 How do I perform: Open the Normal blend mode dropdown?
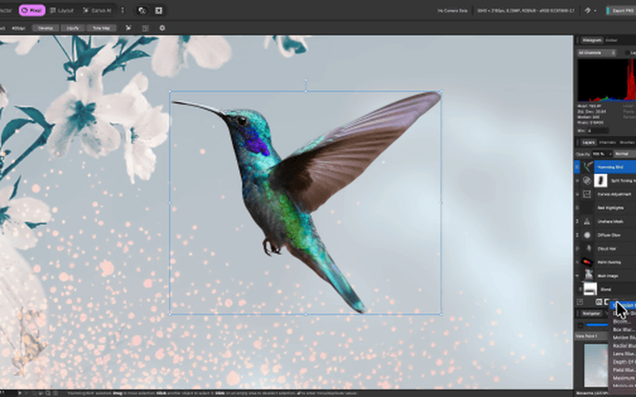click(625, 154)
